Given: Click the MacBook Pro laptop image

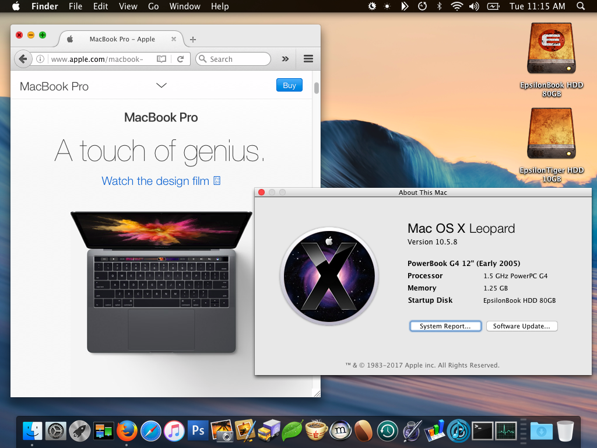Looking at the screenshot, I should 161,282.
